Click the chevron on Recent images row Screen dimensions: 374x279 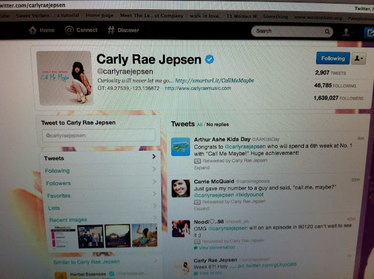[155, 218]
